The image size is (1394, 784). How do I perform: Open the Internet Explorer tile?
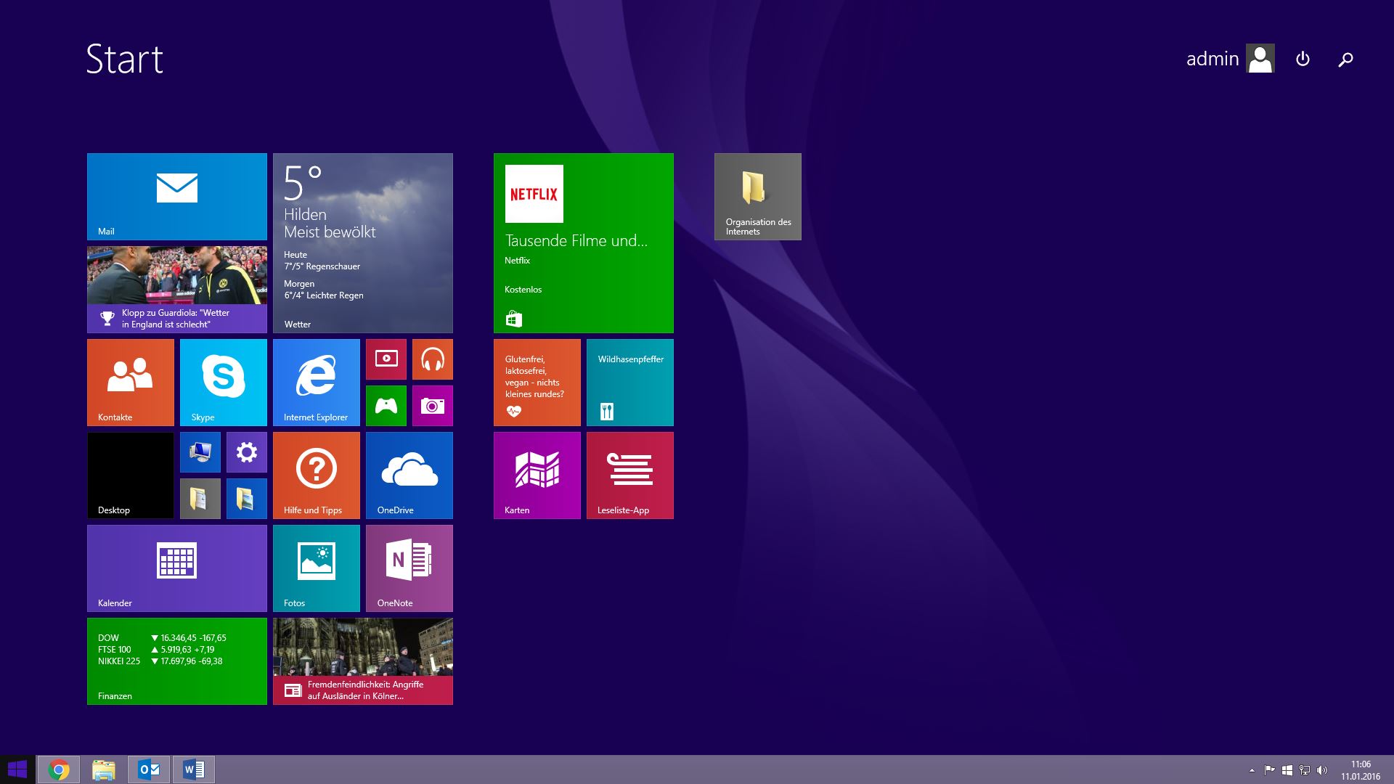316,382
